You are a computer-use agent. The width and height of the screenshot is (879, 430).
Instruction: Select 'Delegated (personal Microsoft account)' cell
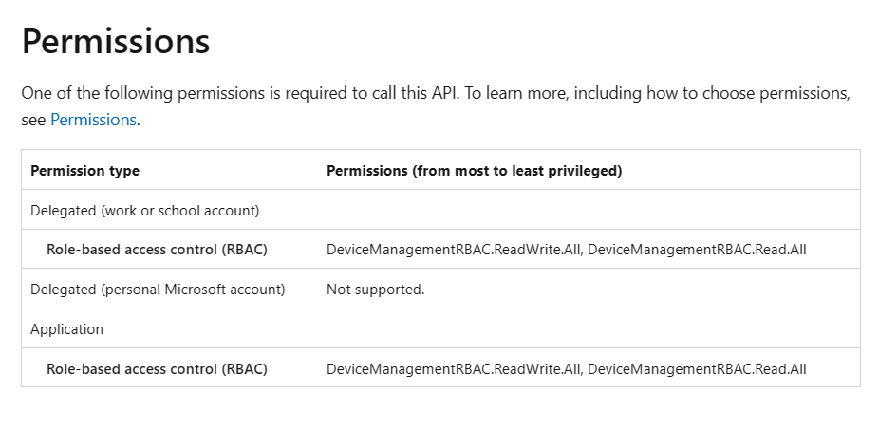[x=158, y=289]
